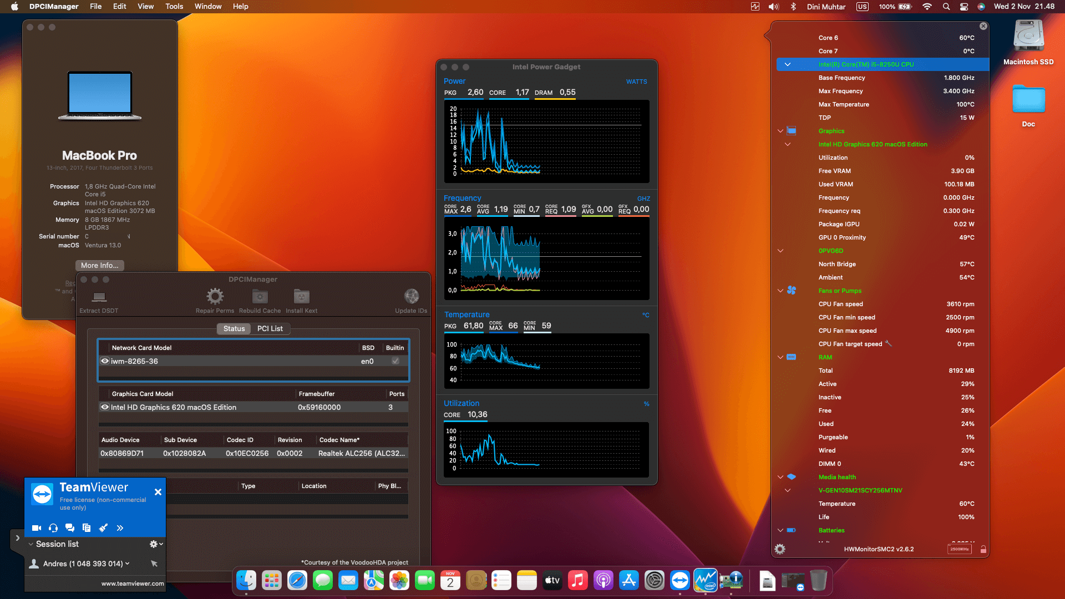Adjust the 2500MHz frequency slider in HWMonitor
Viewport: 1065px width, 599px height.
[959, 549]
